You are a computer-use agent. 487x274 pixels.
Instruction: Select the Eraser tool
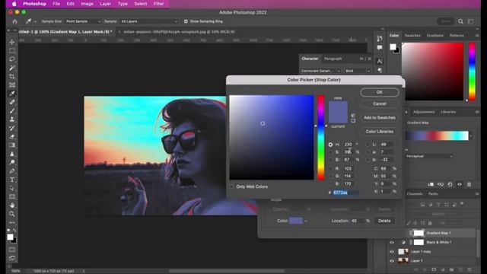click(x=12, y=137)
